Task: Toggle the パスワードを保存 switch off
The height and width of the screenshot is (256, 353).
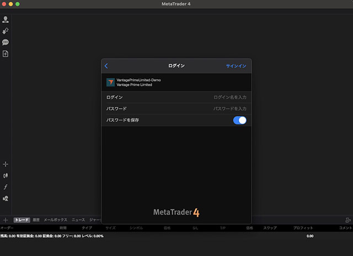Action: click(239, 120)
